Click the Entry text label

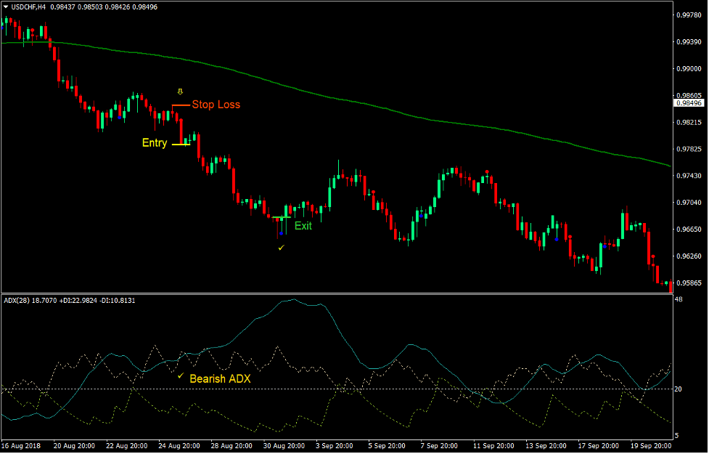[155, 142]
